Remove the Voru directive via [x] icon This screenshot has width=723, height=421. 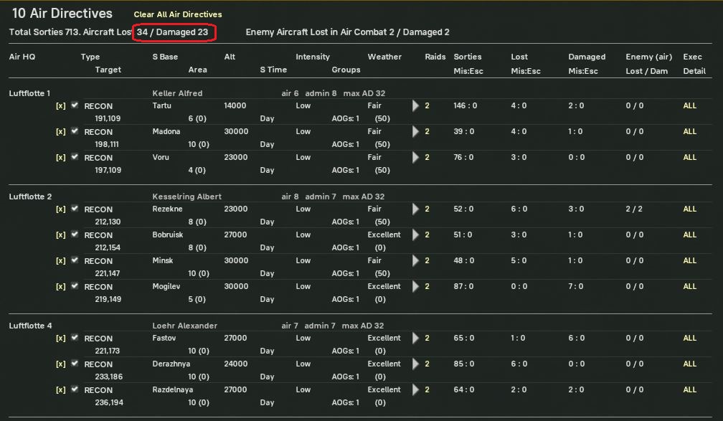click(60, 158)
